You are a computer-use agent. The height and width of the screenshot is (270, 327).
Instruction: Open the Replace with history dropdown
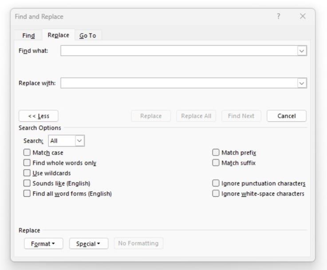[302, 83]
